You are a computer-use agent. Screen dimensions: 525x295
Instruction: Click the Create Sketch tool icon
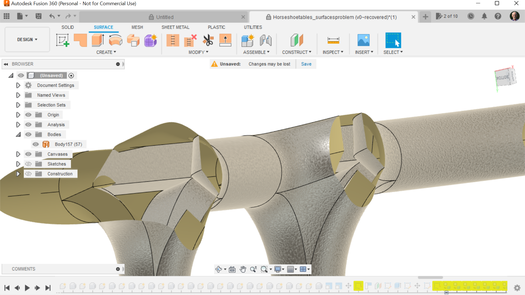click(62, 40)
